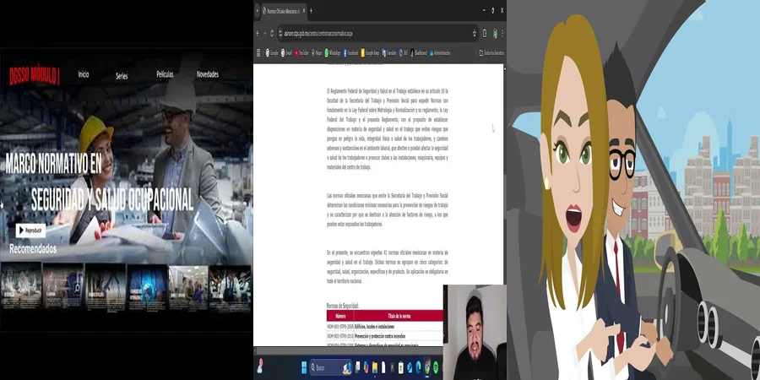
Task: Open a new Chrome tab
Action: point(311,11)
